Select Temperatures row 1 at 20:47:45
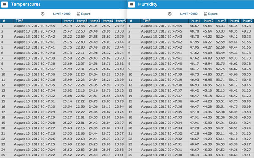The height and width of the screenshot is (158, 254). point(63,26)
